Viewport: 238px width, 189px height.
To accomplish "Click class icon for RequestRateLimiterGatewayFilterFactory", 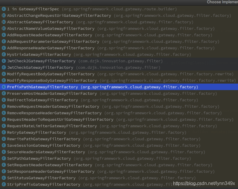I will 4,126.
